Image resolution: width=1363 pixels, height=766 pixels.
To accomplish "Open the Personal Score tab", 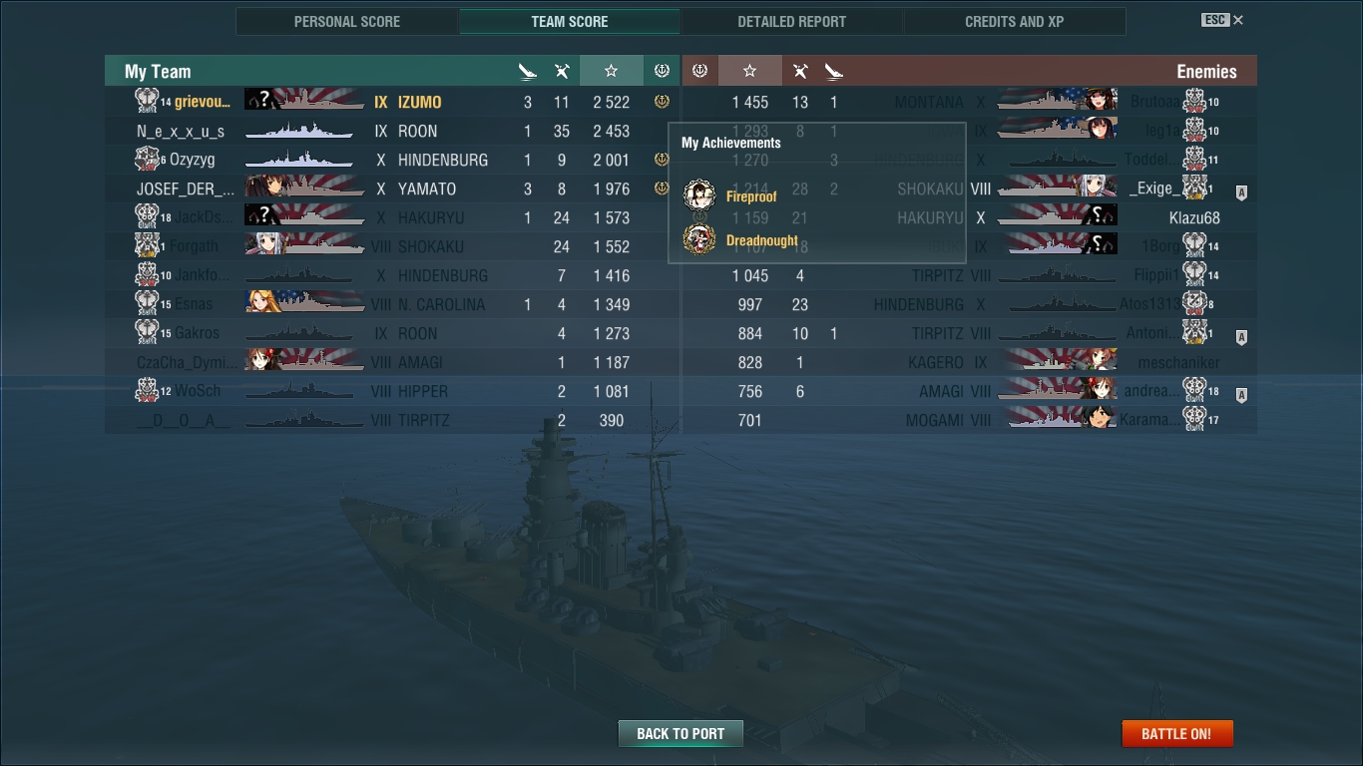I will pyautogui.click(x=347, y=21).
